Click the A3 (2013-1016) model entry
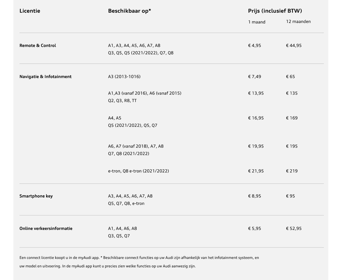342x280 pixels. (x=124, y=77)
